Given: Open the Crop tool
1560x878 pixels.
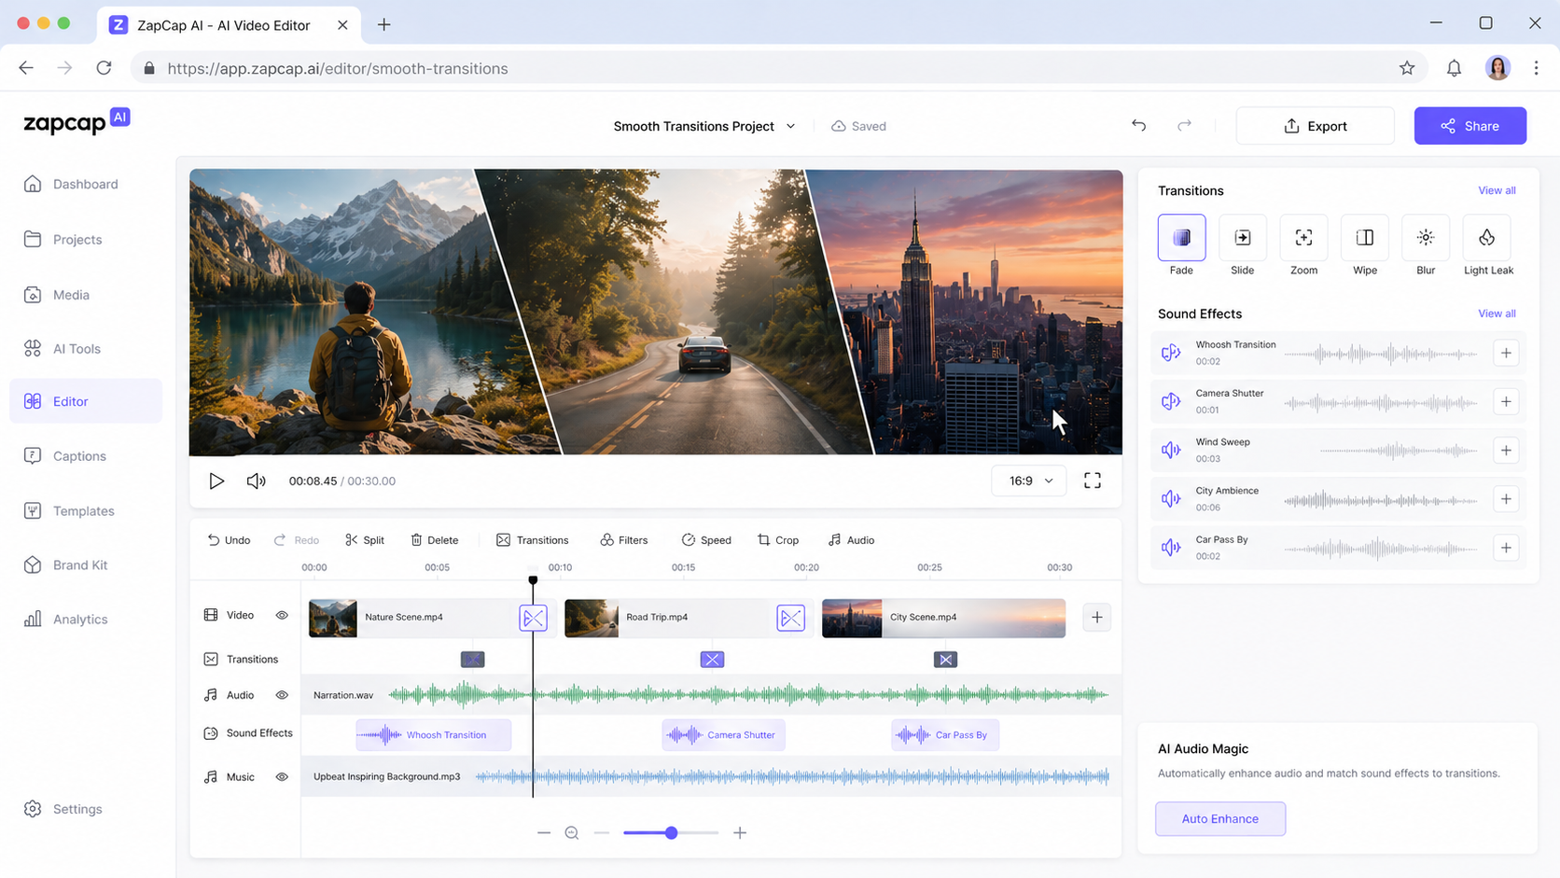Looking at the screenshot, I should [778, 540].
